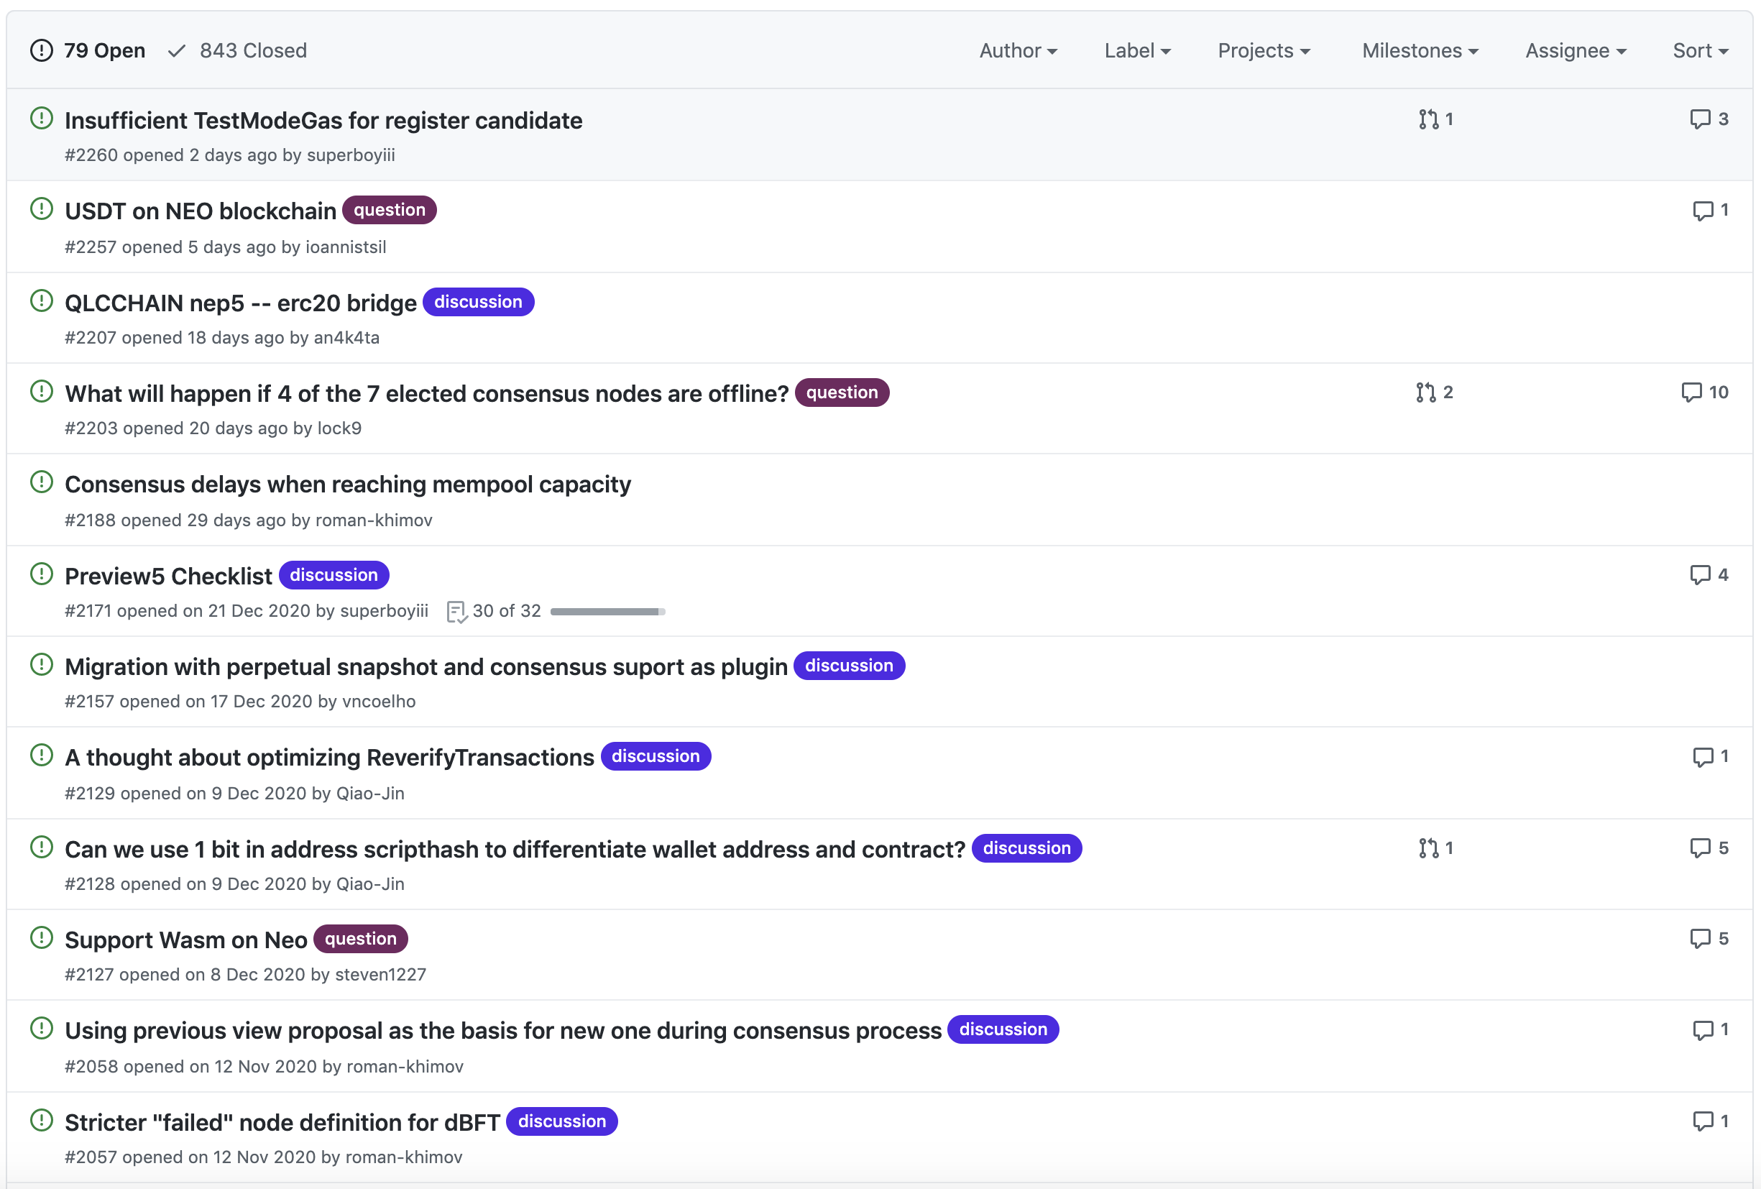Click open-issue icon beside Preview5 Checklist
1761x1189 pixels.
point(42,574)
